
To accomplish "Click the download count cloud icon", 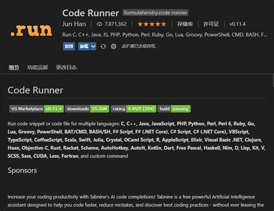I will (99, 24).
